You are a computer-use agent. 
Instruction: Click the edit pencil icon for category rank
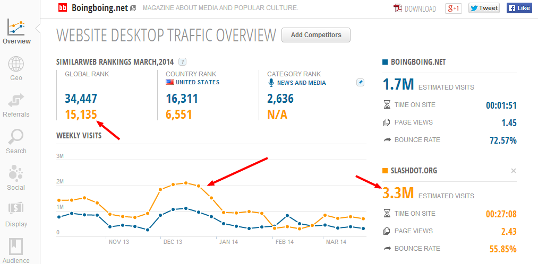tap(360, 83)
